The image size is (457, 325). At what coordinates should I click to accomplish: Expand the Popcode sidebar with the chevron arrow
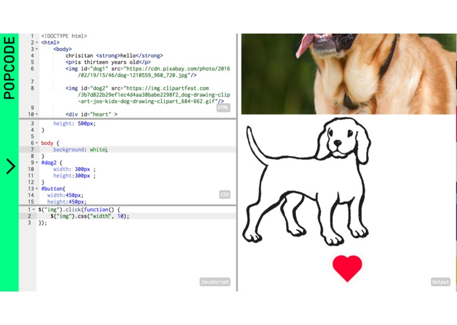click(11, 166)
